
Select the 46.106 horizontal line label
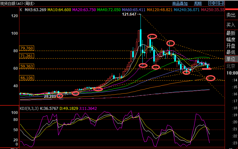26,78
